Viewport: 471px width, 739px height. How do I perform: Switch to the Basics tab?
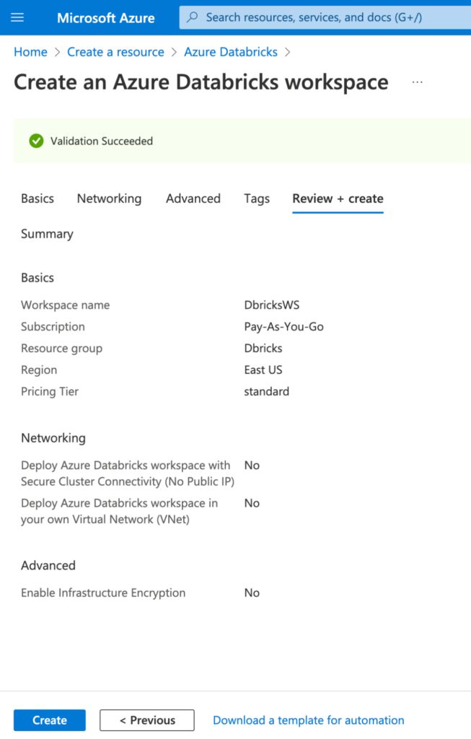point(38,198)
